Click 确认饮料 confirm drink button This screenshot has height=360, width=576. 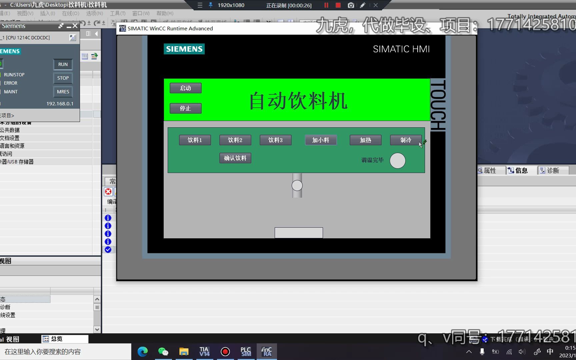coord(235,158)
